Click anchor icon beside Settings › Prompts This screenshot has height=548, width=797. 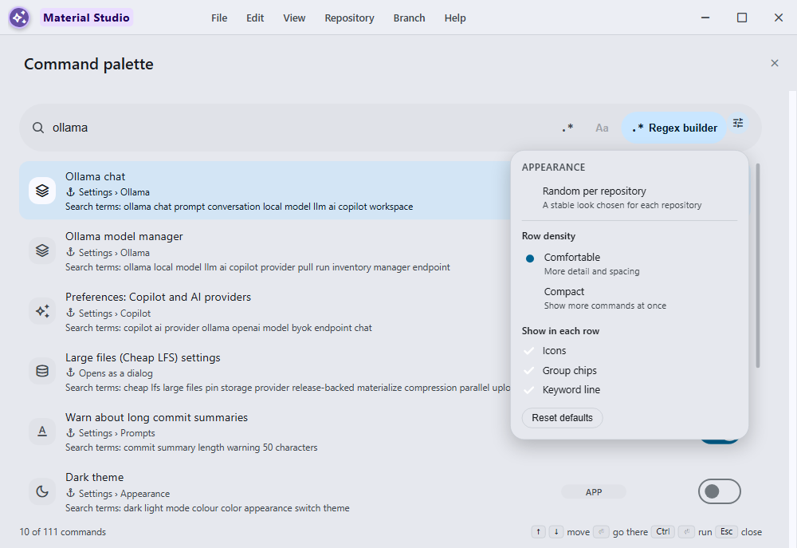(x=70, y=433)
